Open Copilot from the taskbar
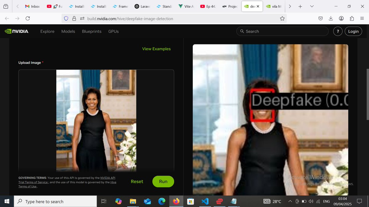 [118, 201]
